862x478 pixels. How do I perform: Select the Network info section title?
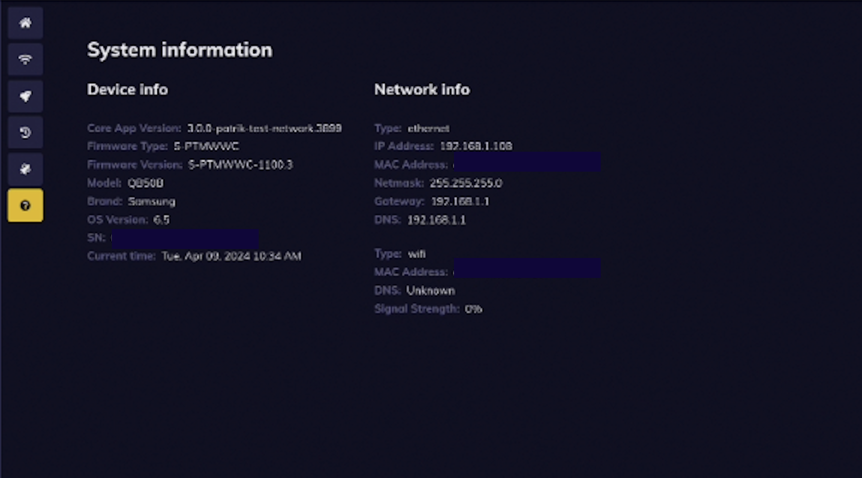pyautogui.click(x=422, y=89)
